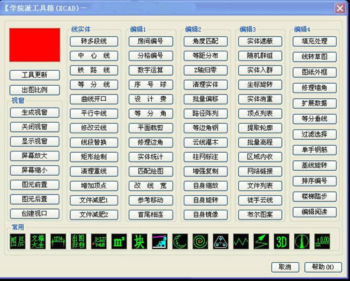The height and width of the screenshot is (281, 350).
Task: Click the 批量高程 button
Action: (260, 143)
